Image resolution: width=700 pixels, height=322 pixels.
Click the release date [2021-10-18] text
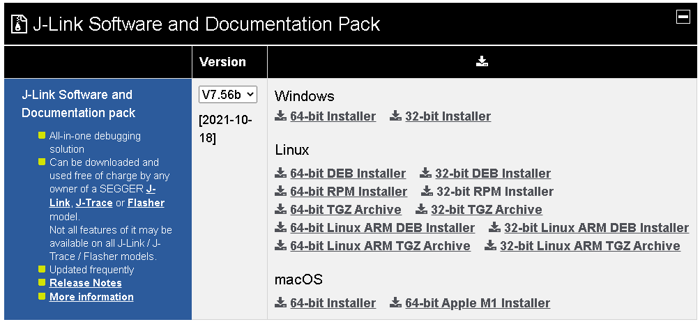pyautogui.click(x=225, y=130)
